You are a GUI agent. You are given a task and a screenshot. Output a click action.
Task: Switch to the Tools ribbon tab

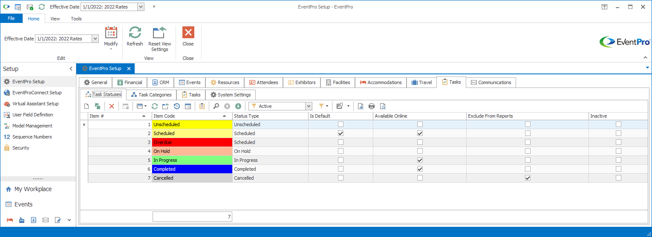[x=76, y=19]
